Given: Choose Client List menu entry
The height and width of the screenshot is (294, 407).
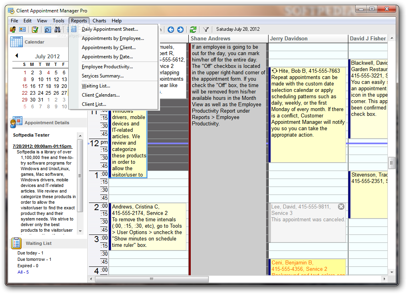Looking at the screenshot, I should coord(113,104).
